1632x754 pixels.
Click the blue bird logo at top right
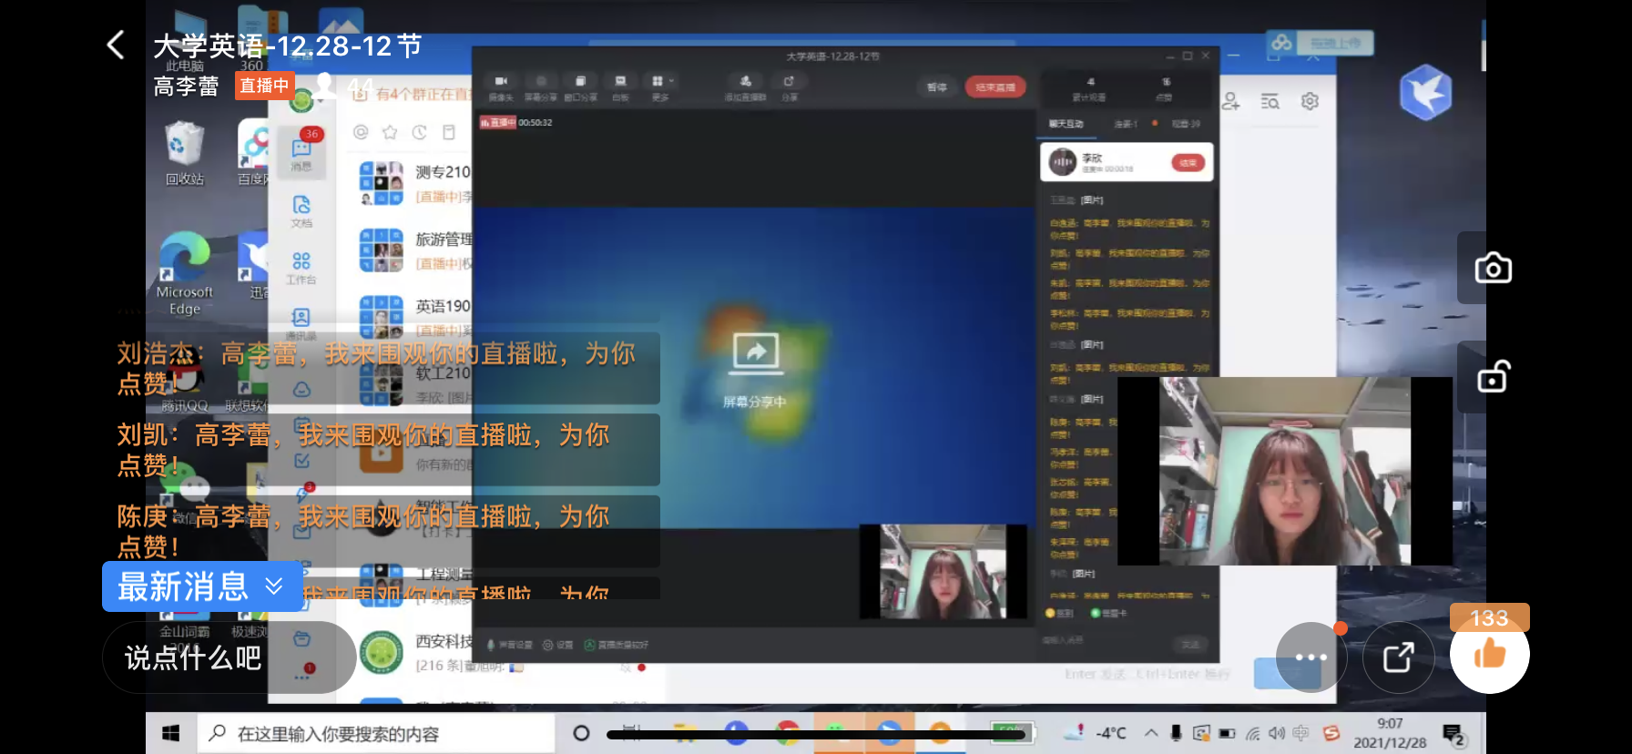coord(1425,93)
